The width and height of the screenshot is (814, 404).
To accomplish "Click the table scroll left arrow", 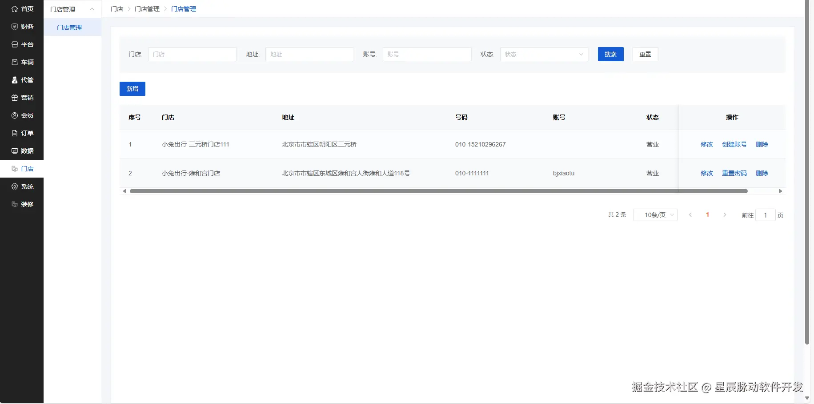I will [124, 191].
